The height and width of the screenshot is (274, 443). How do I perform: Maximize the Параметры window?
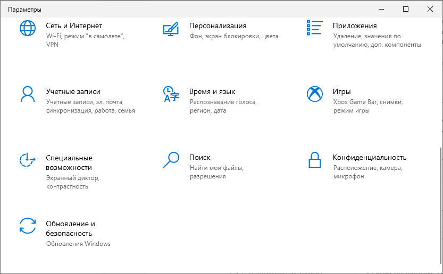pos(406,9)
